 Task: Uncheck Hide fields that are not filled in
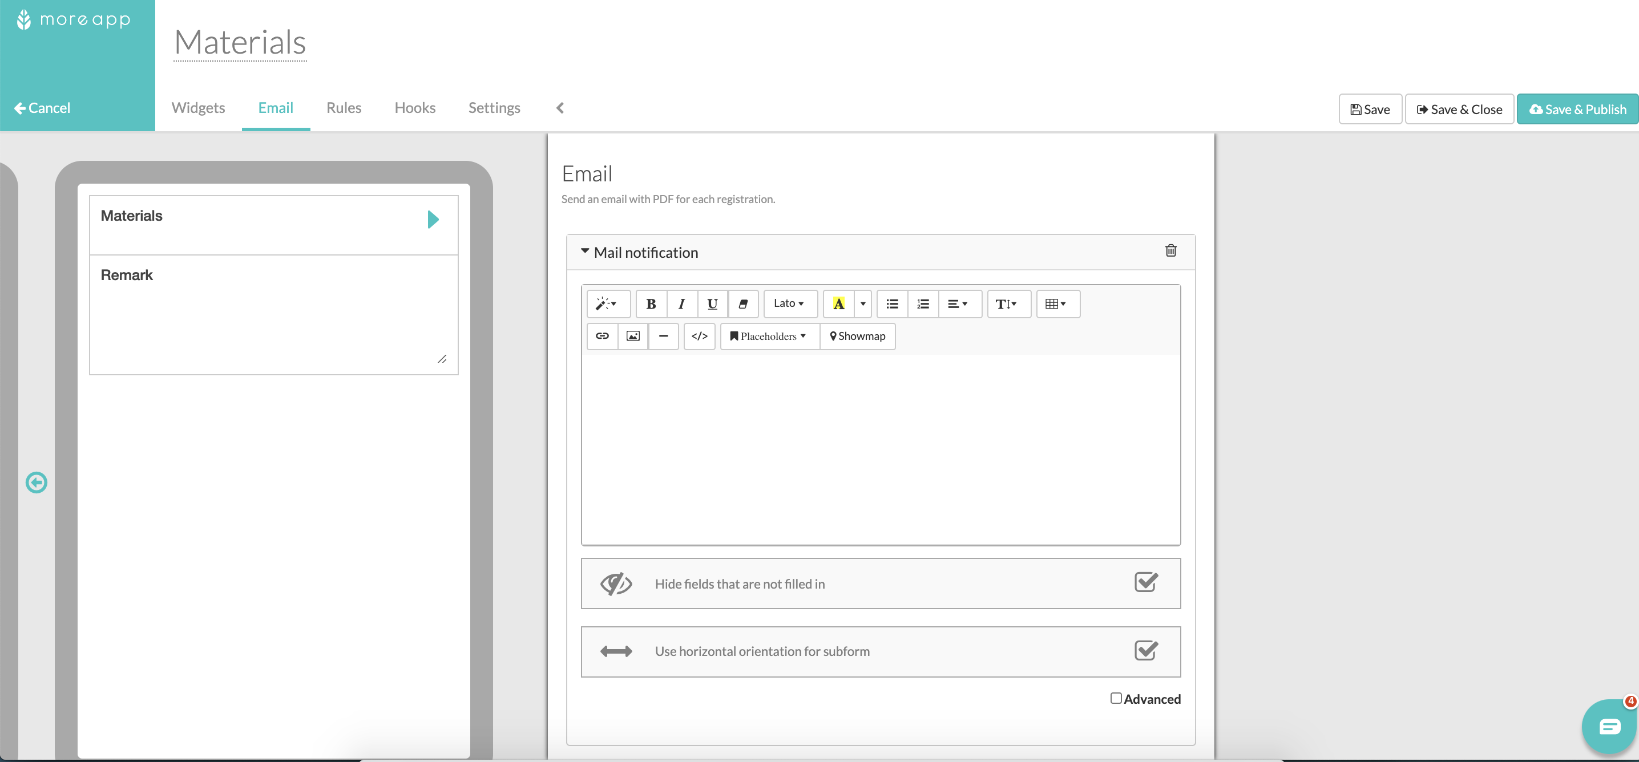pyautogui.click(x=1145, y=582)
